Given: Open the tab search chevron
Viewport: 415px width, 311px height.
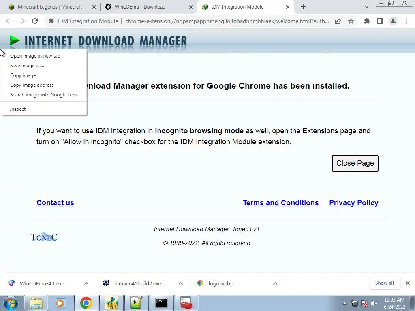Looking at the screenshot, I should 366,7.
